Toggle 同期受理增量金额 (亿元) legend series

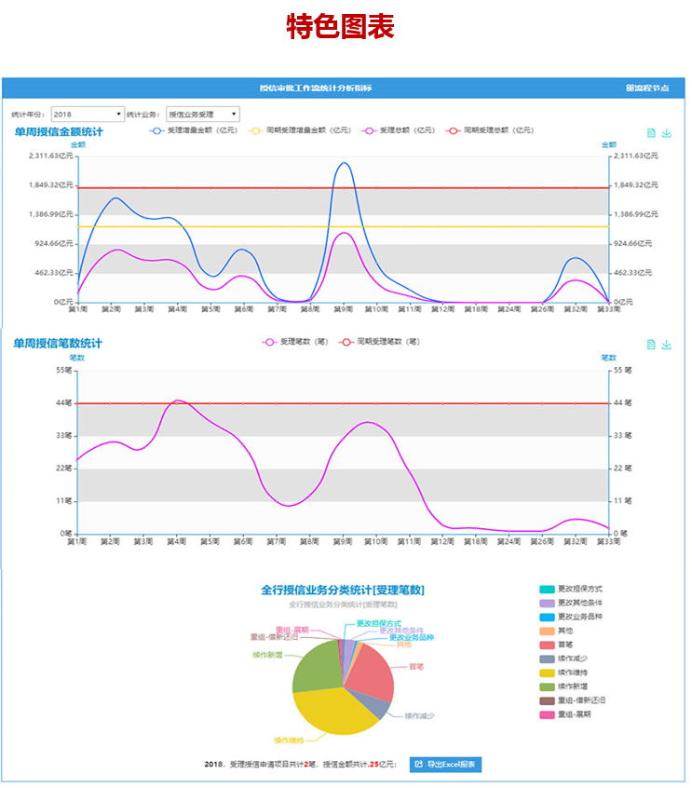[x=300, y=130]
